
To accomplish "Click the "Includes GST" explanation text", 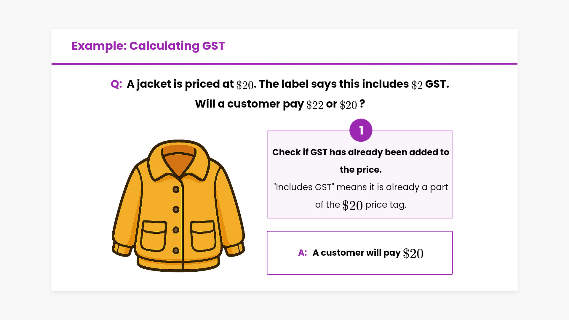I will (x=360, y=187).
